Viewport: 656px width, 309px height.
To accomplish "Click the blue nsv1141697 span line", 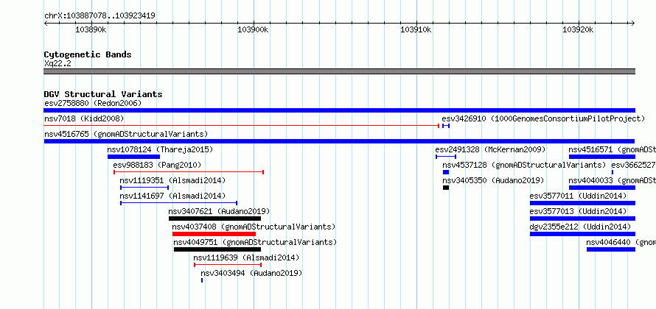I will coord(179,203).
